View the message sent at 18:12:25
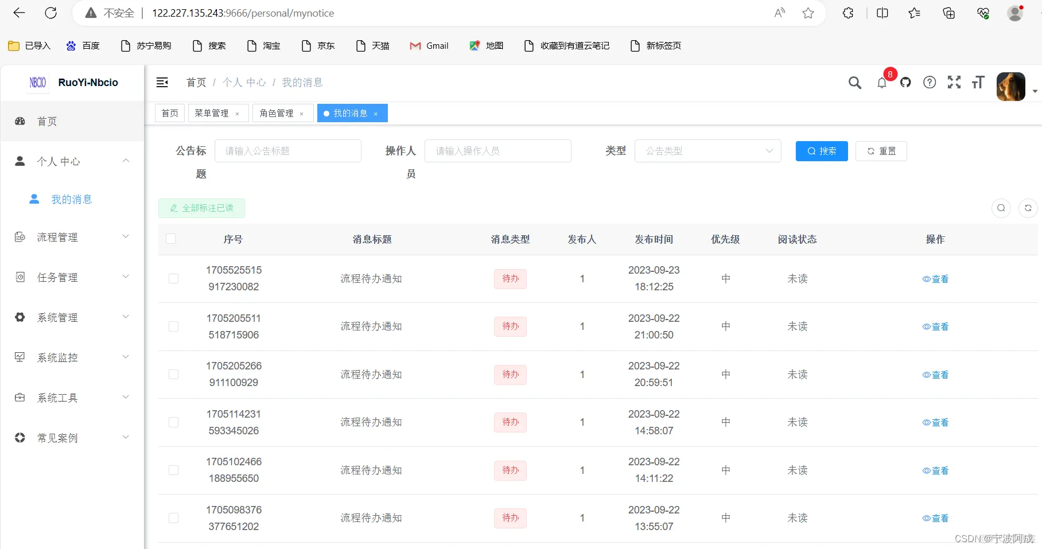1042x549 pixels. pyautogui.click(x=935, y=279)
